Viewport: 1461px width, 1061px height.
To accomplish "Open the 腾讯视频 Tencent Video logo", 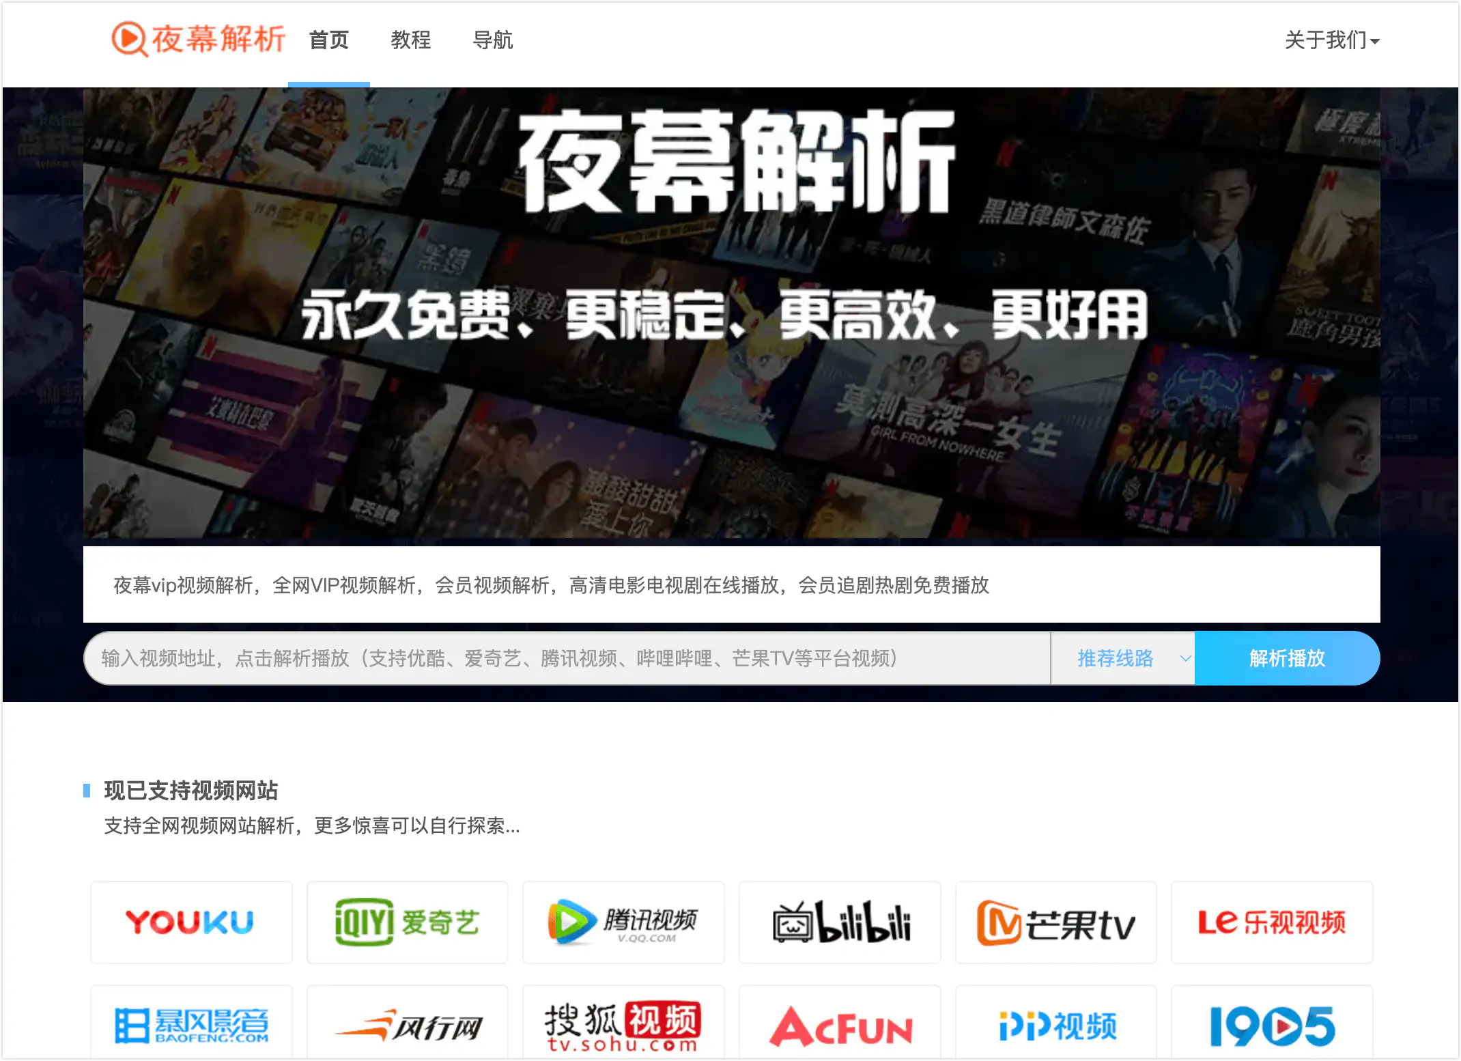I will [623, 922].
